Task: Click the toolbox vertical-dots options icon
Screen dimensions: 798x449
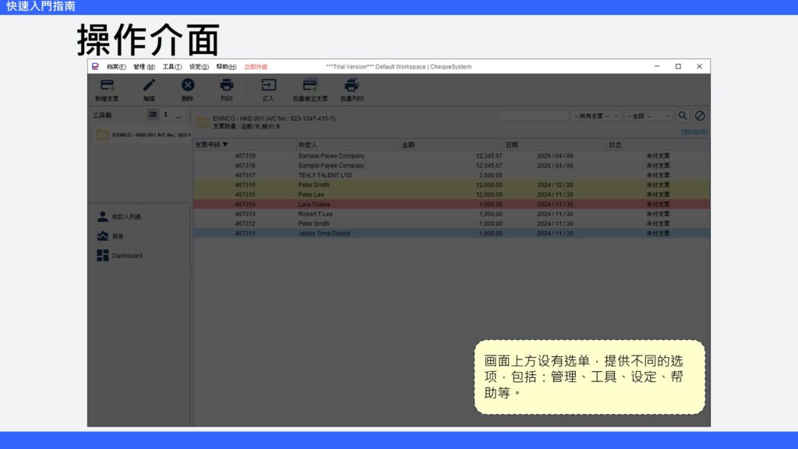Action: click(166, 115)
